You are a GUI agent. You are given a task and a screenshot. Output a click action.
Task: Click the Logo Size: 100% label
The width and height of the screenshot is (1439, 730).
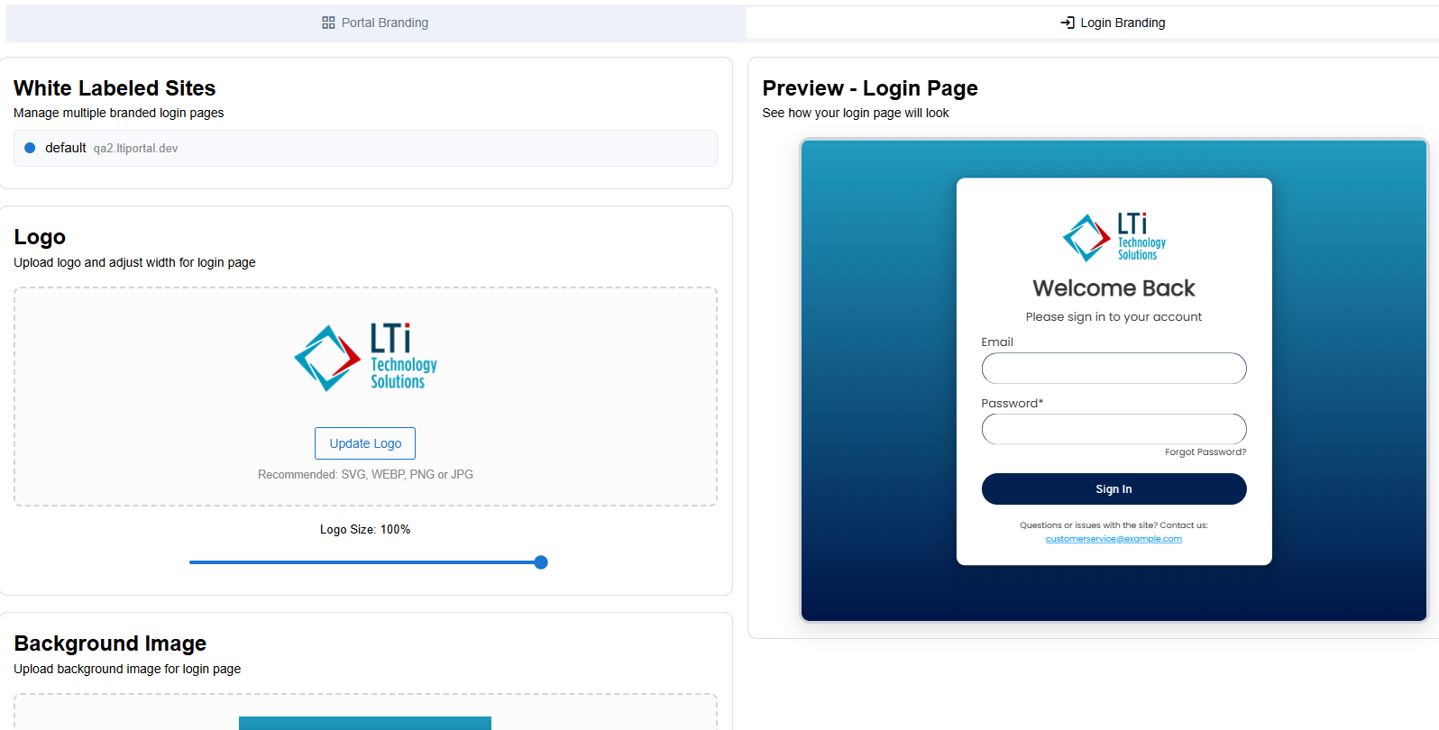coord(365,530)
